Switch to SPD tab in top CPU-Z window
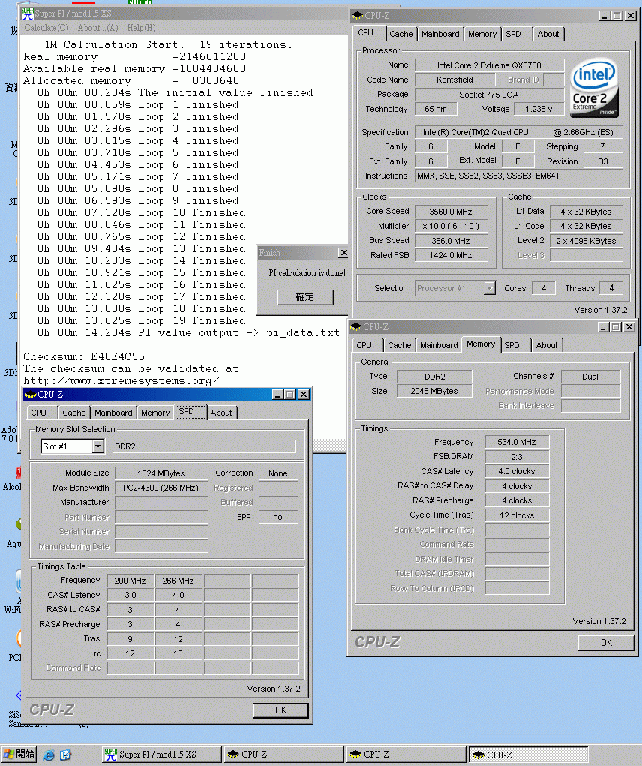Screen dimensions: 642x766 (513, 34)
